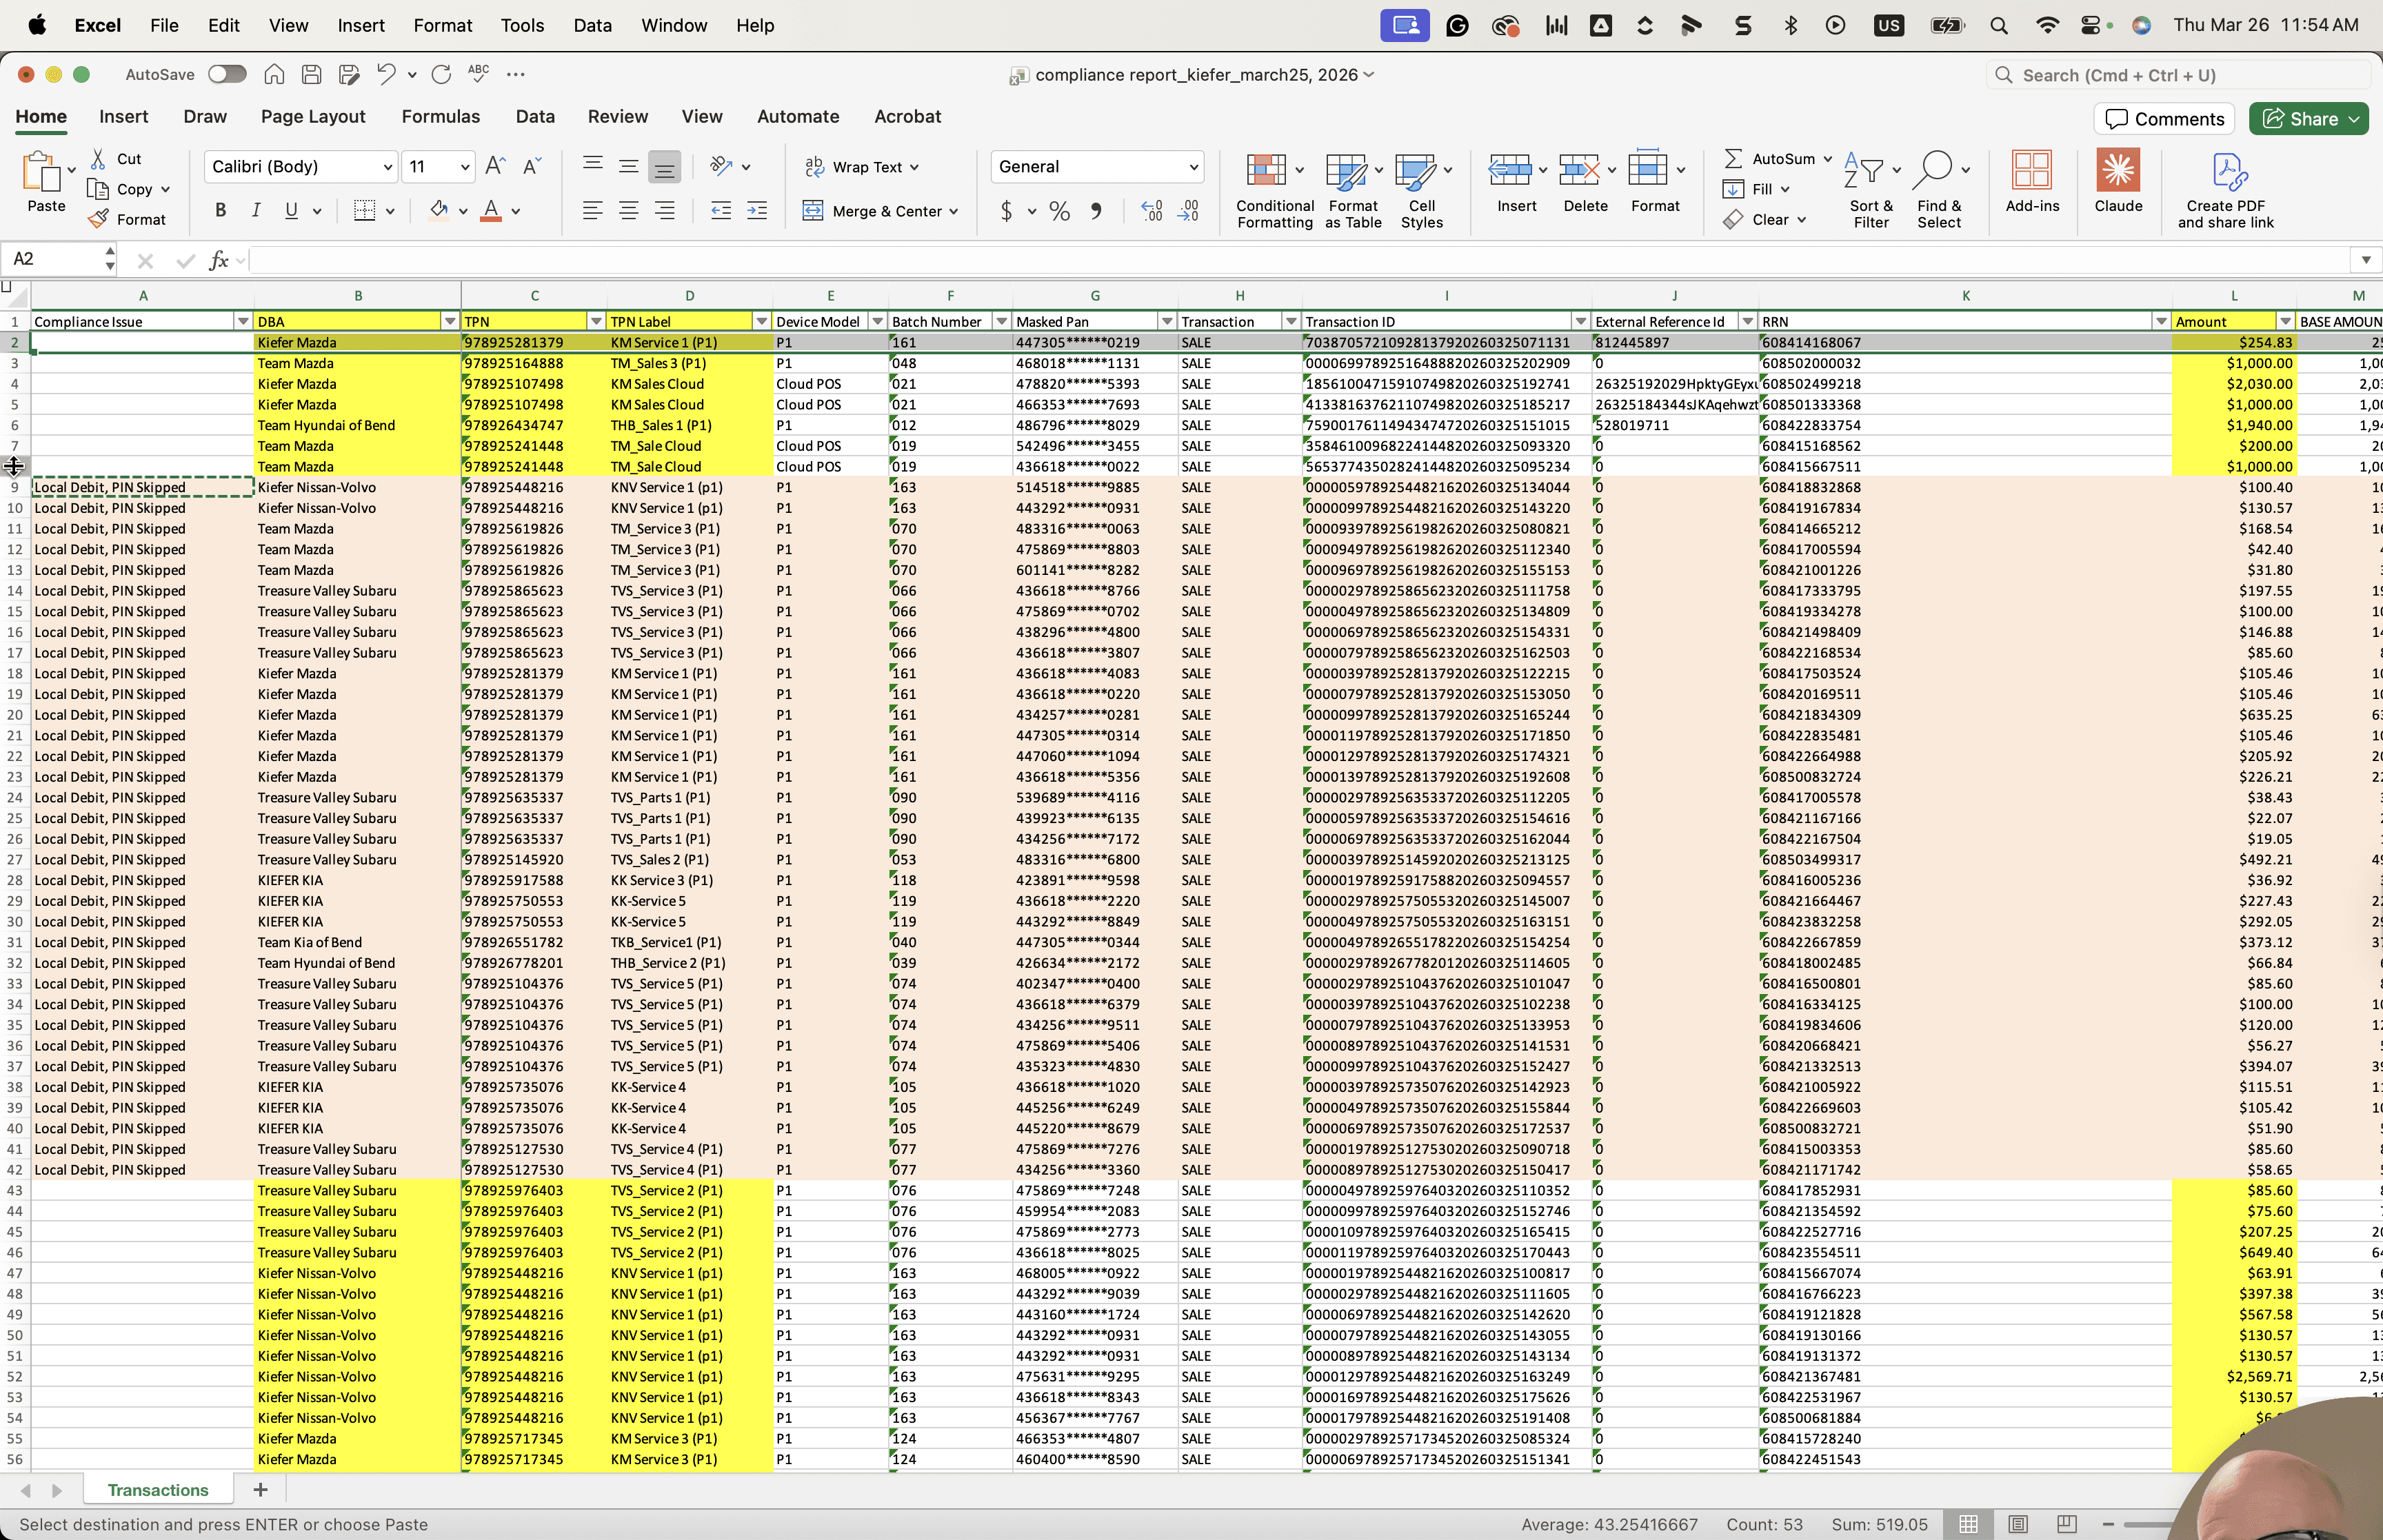Click the Percent Style icon
The width and height of the screenshot is (2383, 1540).
[x=1060, y=211]
